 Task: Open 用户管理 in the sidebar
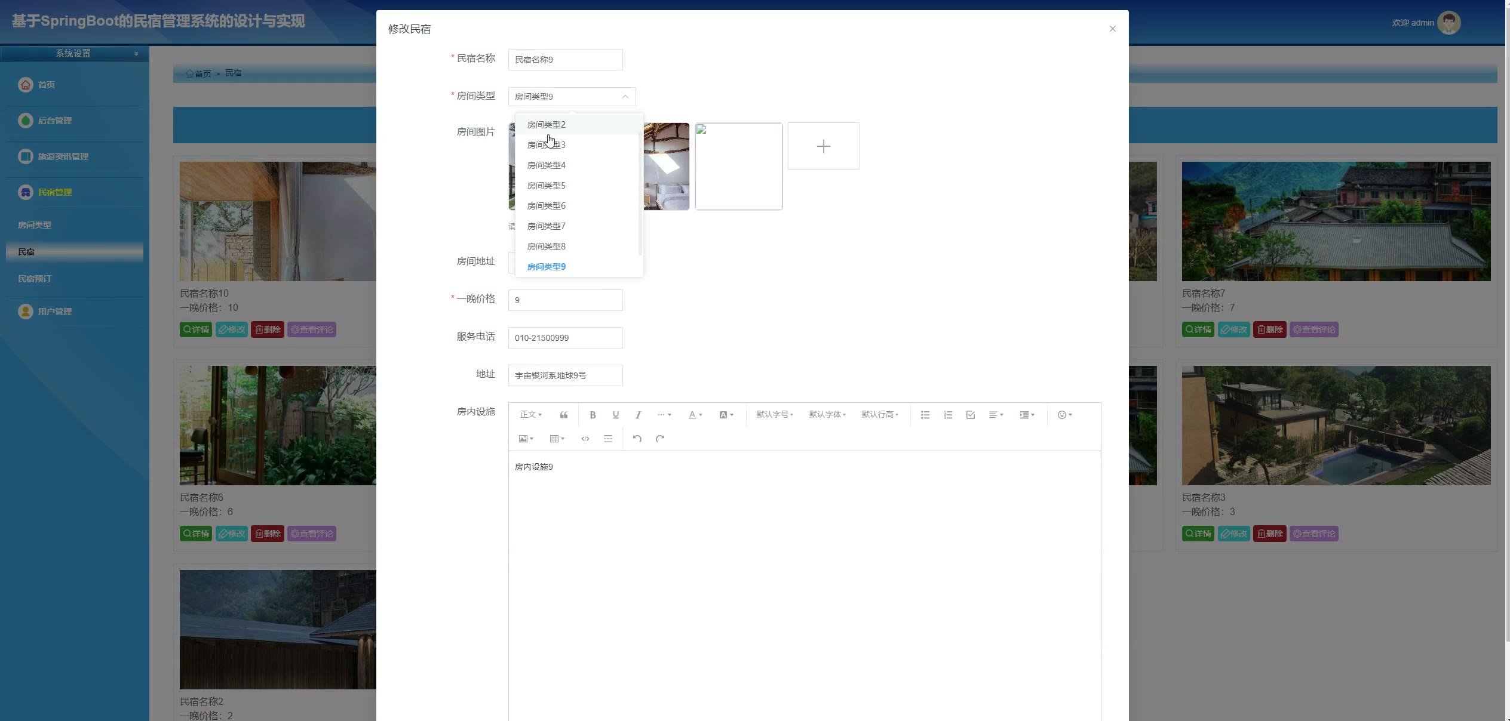[x=54, y=312]
